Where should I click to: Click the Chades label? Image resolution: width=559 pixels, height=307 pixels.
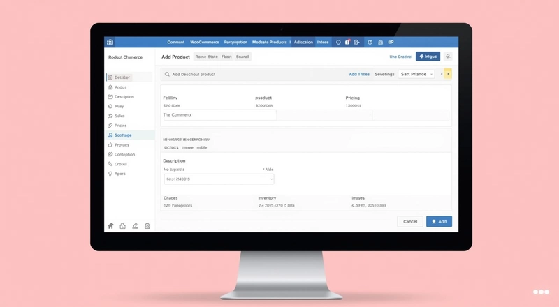pos(170,198)
